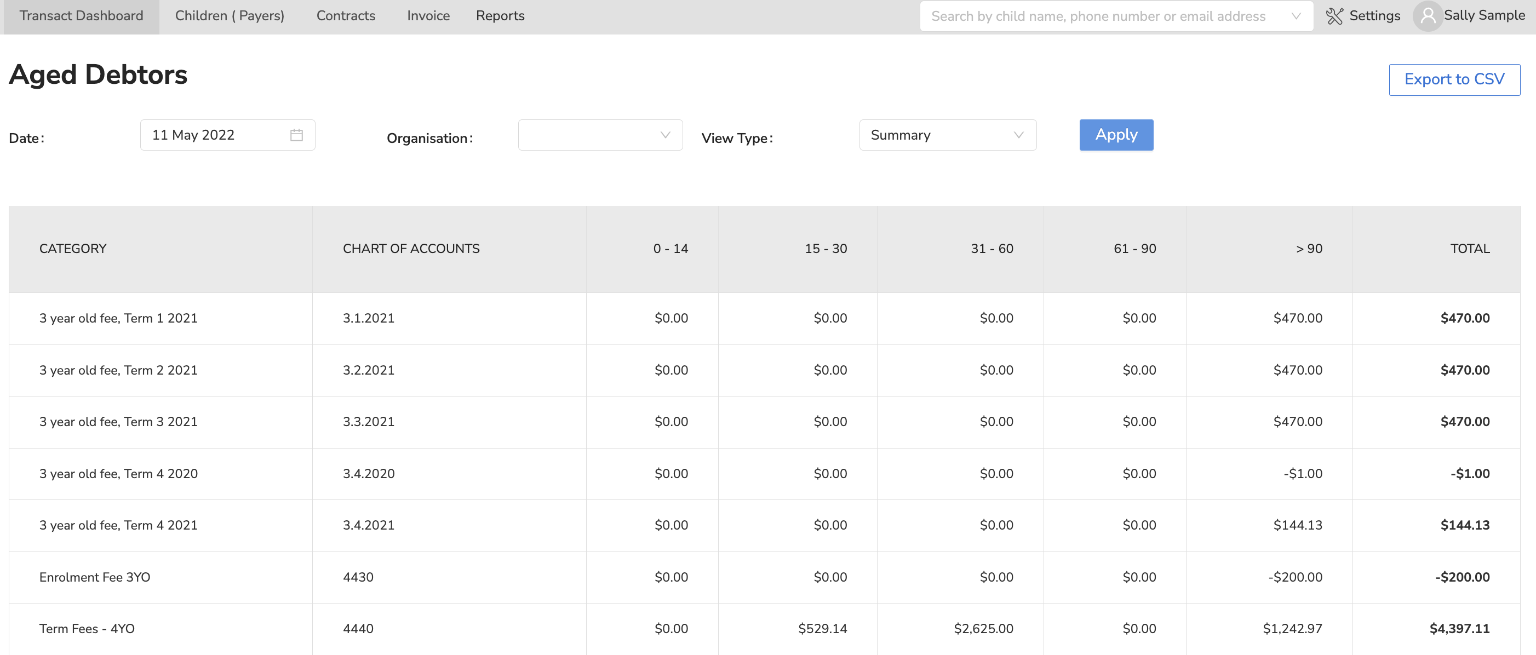
Task: Click the TOTAL column header
Action: tap(1469, 249)
